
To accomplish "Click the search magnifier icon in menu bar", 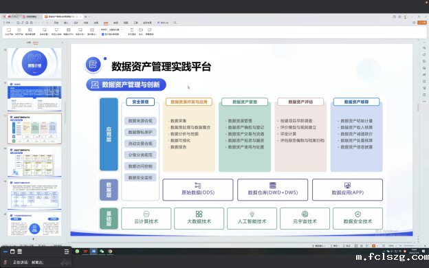I will 175,23.
